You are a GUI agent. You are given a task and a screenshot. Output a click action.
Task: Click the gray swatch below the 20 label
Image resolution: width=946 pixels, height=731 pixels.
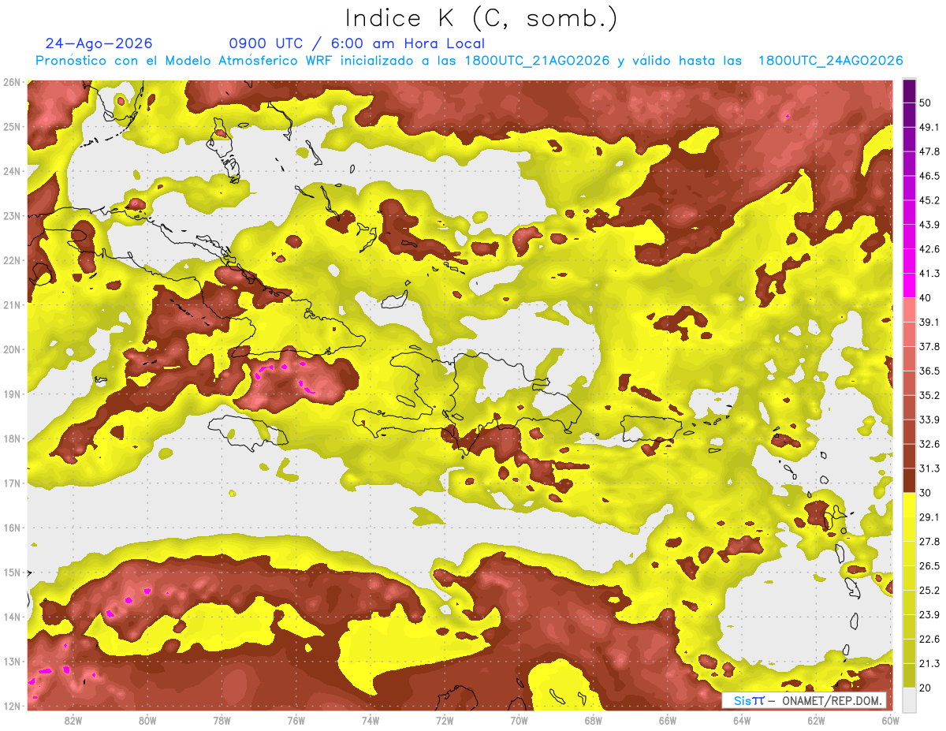909,699
